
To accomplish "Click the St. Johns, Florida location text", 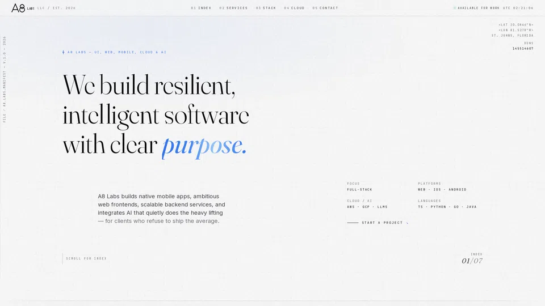I will 512,36.
